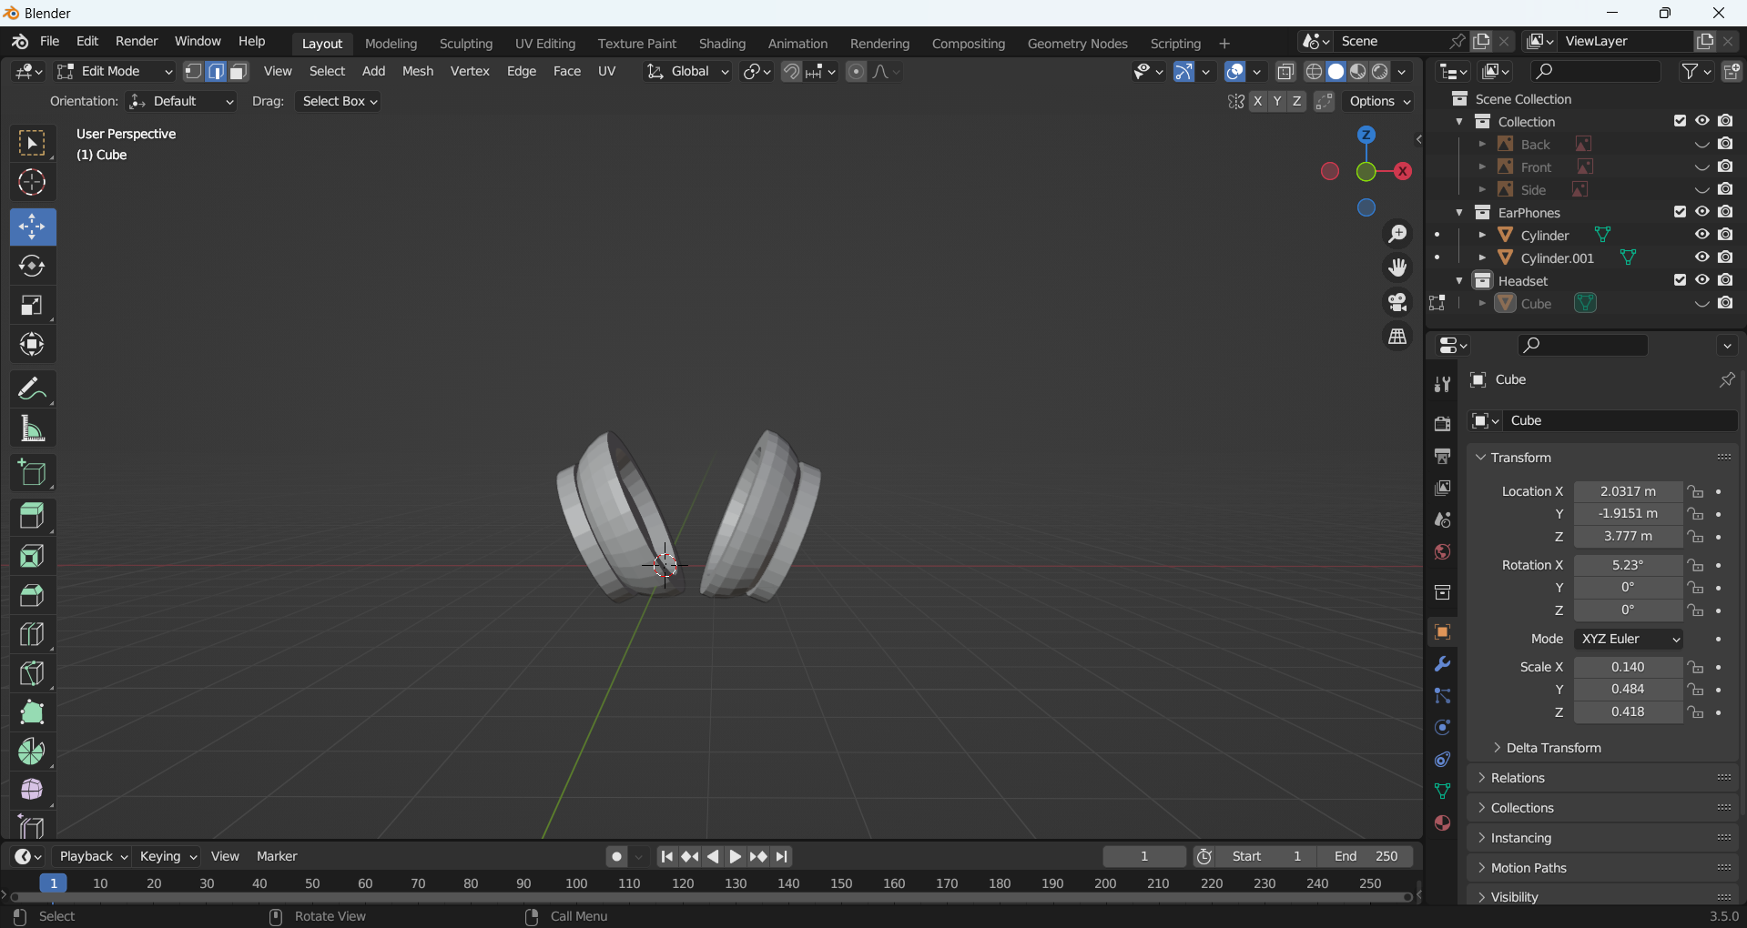The height and width of the screenshot is (928, 1747).
Task: Switch to orthographic grid view toggle
Action: (1397, 337)
